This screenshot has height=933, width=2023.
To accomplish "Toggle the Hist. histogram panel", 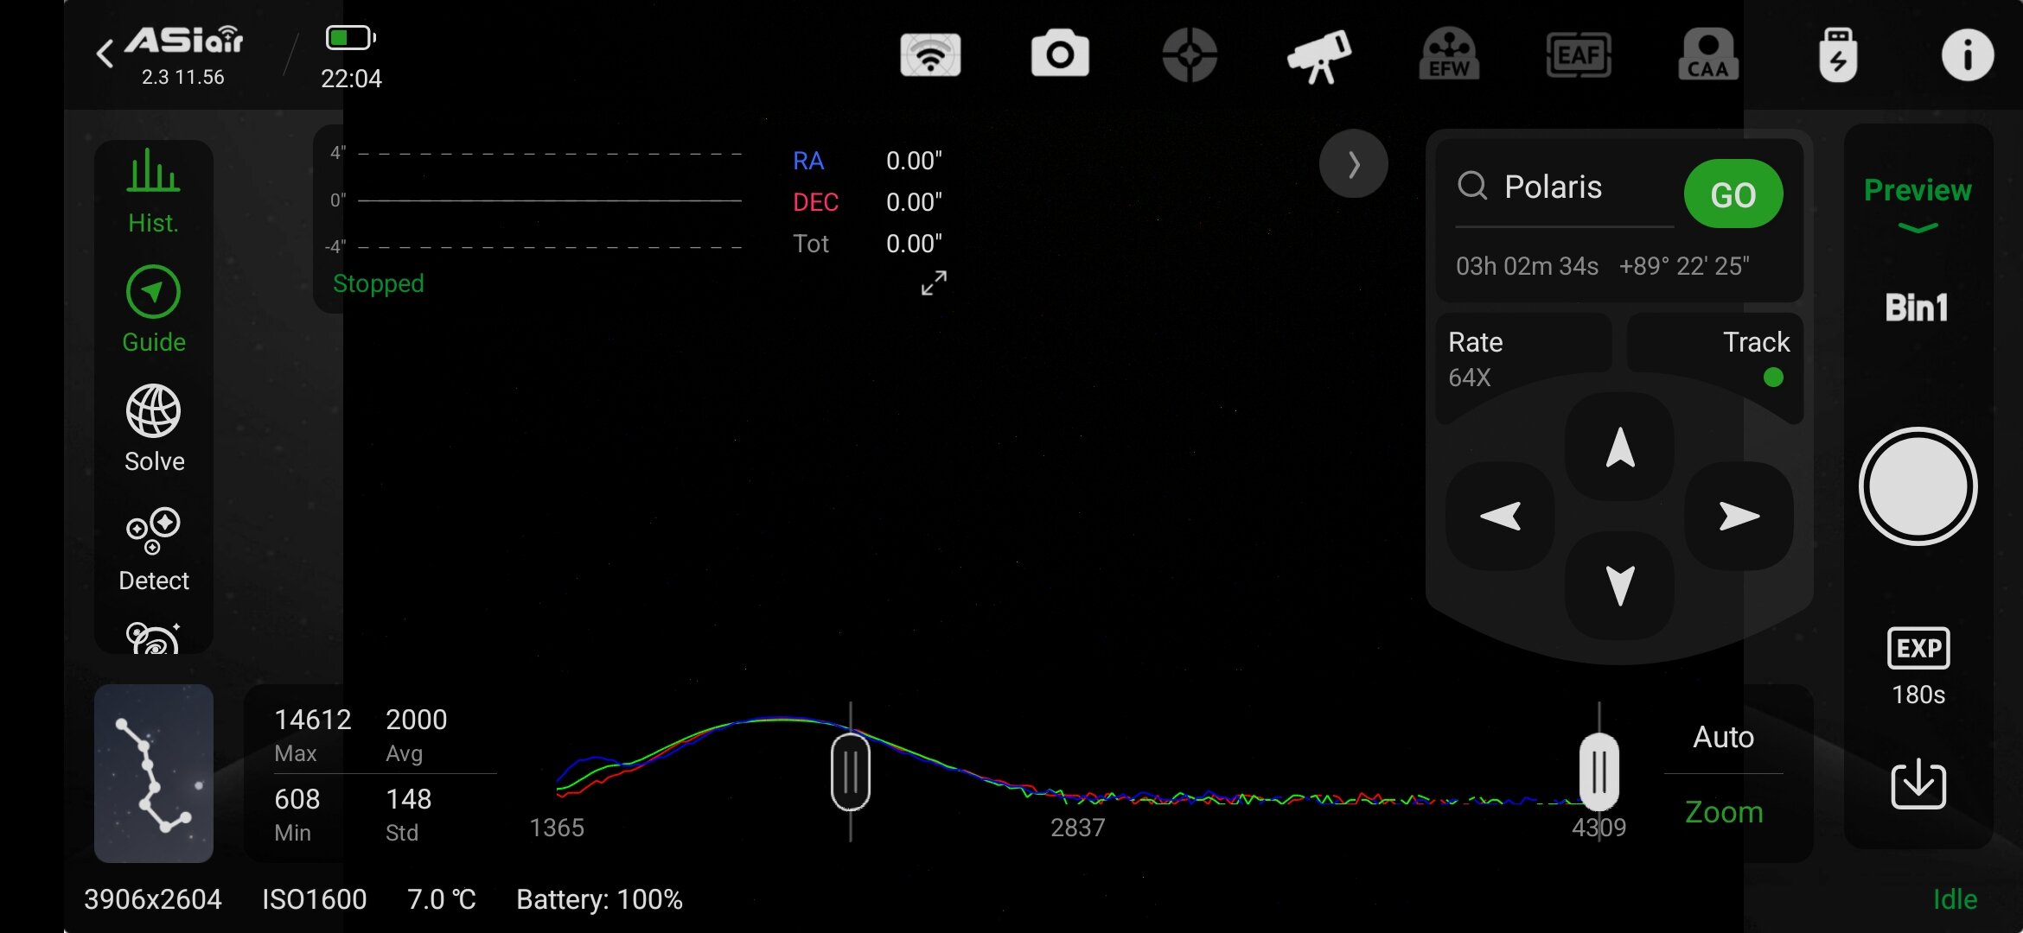I will click(154, 191).
